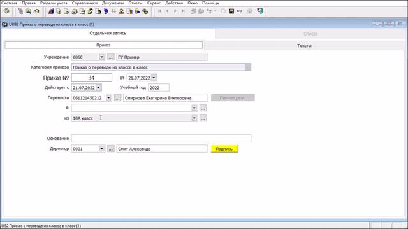The width and height of the screenshot is (408, 229).
Task: Click the purple building toolbar icon
Action: point(51,11)
